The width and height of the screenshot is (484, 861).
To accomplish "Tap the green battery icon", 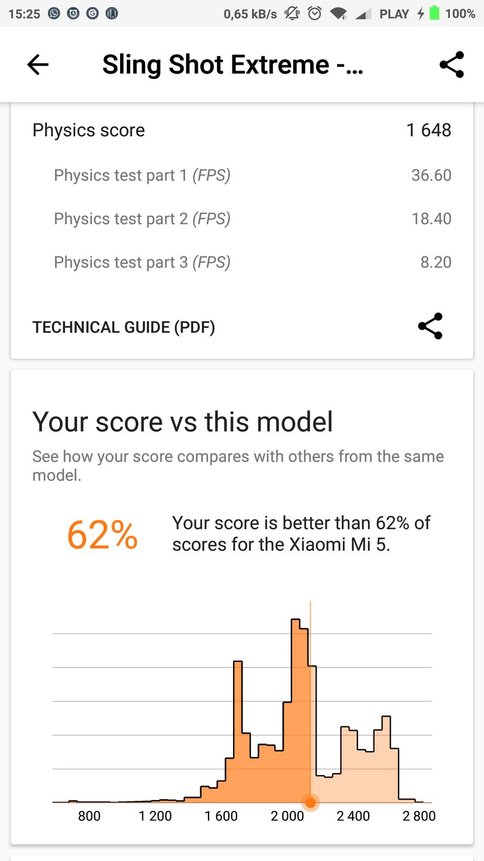I will point(434,13).
